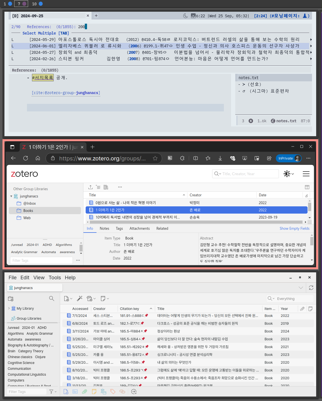Click Export icon in Zotero web toolbar
This screenshot has width=322, height=401.
pos(91,187)
